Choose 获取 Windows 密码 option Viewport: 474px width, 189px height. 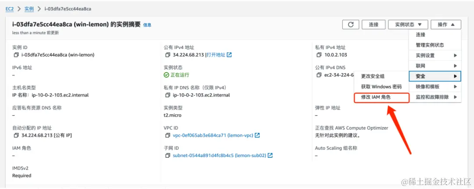click(x=381, y=87)
